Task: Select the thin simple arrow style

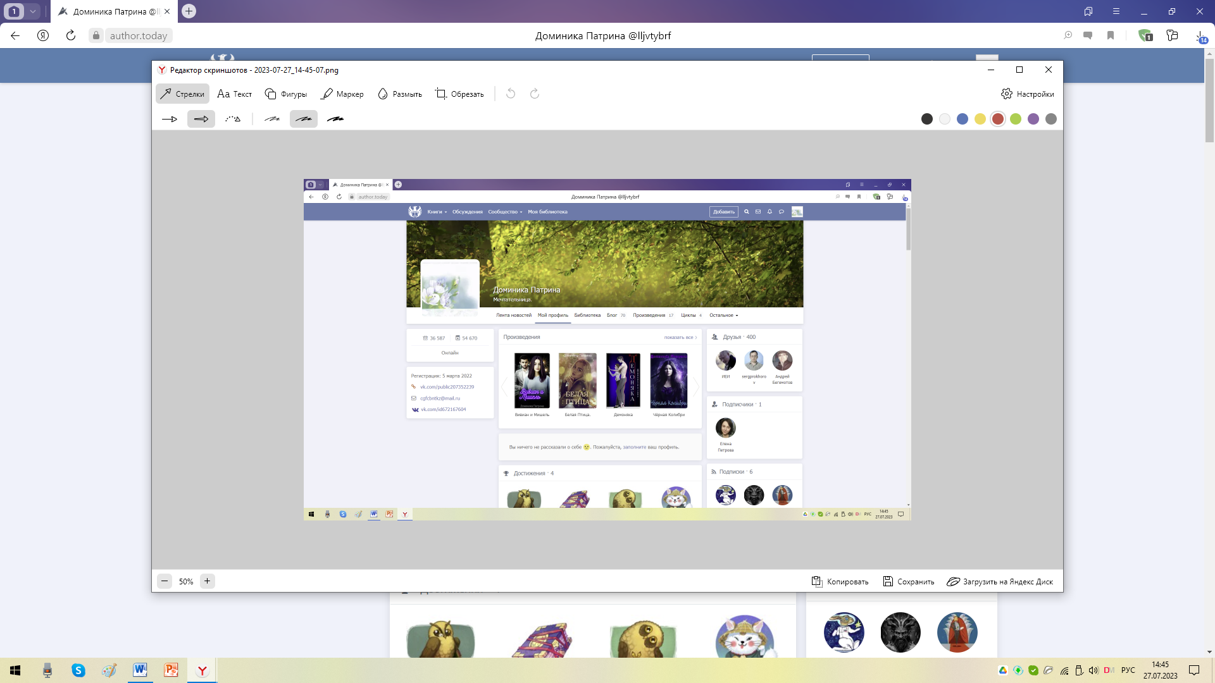Action: point(170,119)
